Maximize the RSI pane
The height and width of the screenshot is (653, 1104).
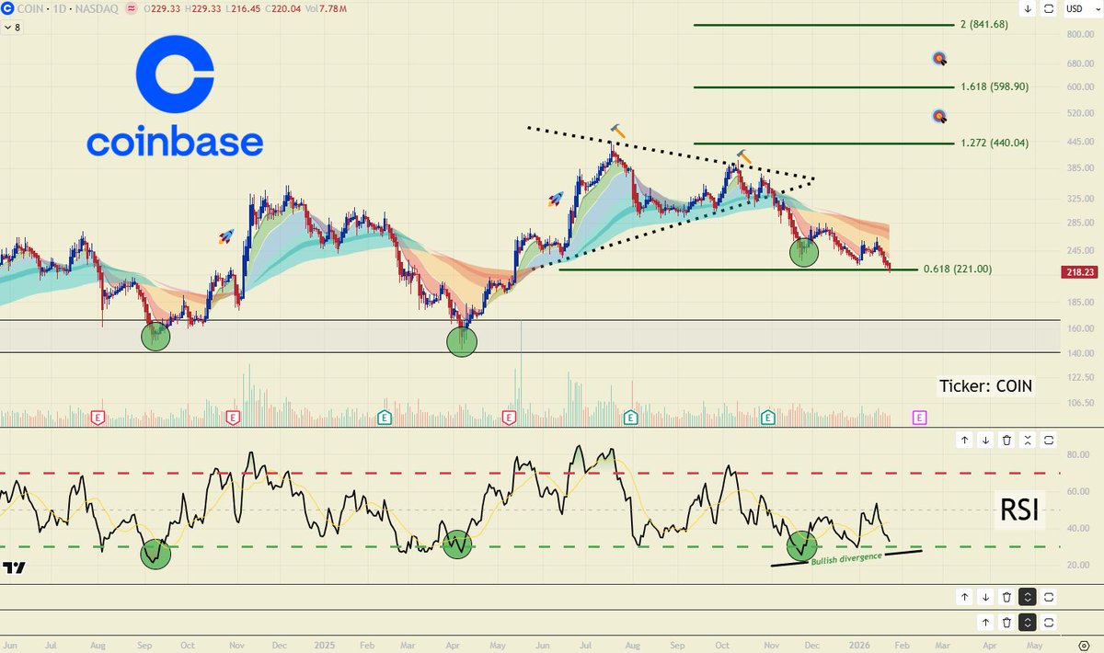(x=1049, y=440)
